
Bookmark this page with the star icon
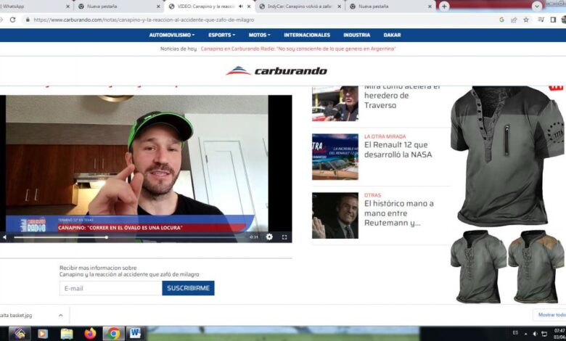(x=526, y=20)
